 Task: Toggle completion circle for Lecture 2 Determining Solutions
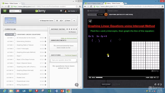coord(15,41)
